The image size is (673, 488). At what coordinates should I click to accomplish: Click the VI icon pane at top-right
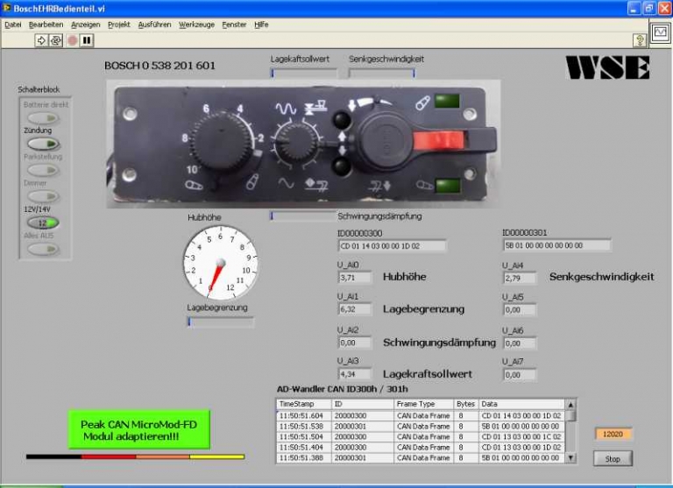[x=658, y=32]
